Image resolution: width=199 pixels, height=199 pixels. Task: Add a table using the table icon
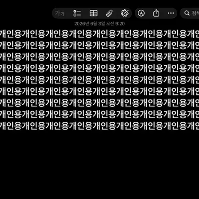(x=93, y=13)
